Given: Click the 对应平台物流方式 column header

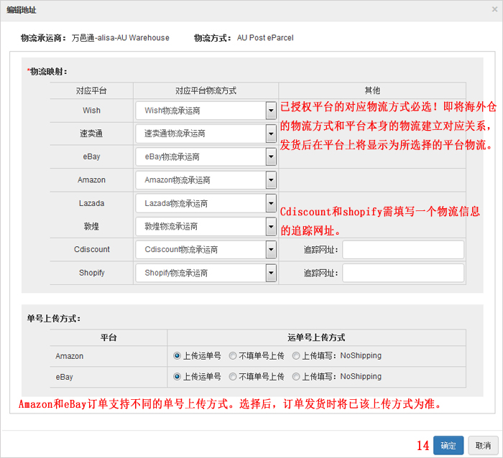Looking at the screenshot, I should [206, 90].
